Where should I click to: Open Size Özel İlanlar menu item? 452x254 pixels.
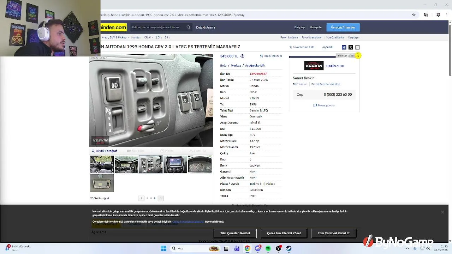(335, 37)
